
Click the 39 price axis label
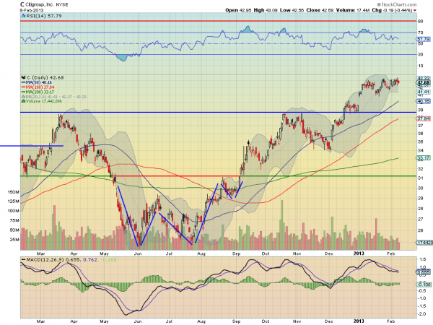(420, 110)
